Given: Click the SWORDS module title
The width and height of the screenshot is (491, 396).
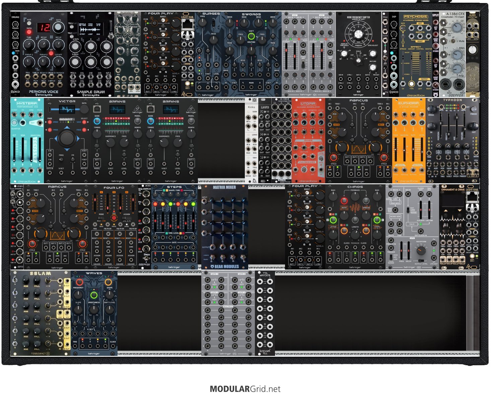Looking at the screenshot, I should (251, 14).
